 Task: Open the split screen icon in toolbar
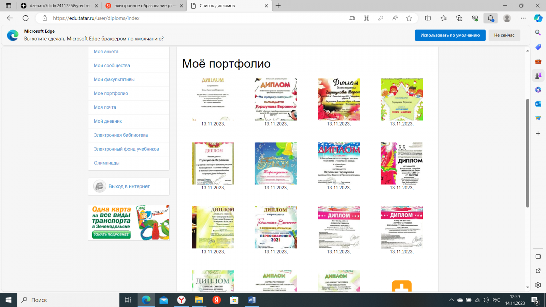coord(428,18)
